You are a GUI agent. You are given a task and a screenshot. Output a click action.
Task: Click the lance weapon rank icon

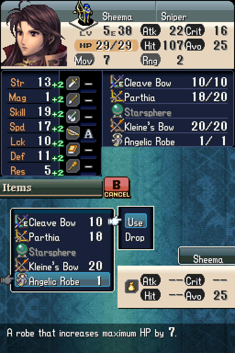pyautogui.click(x=73, y=99)
